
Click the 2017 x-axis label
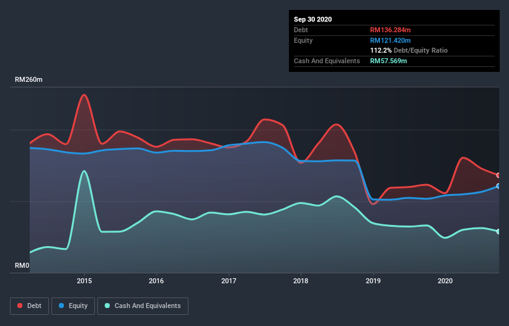click(229, 281)
